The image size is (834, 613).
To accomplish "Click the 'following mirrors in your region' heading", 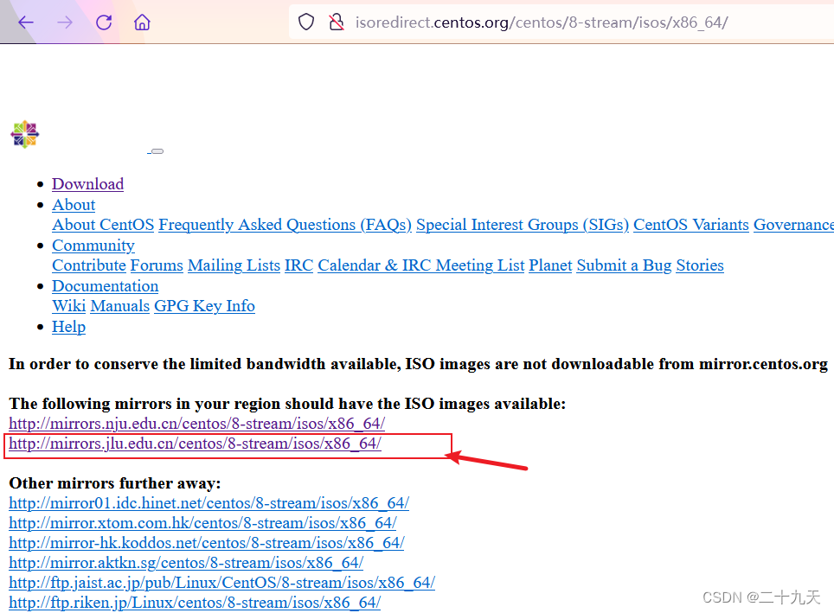I will [x=287, y=404].
